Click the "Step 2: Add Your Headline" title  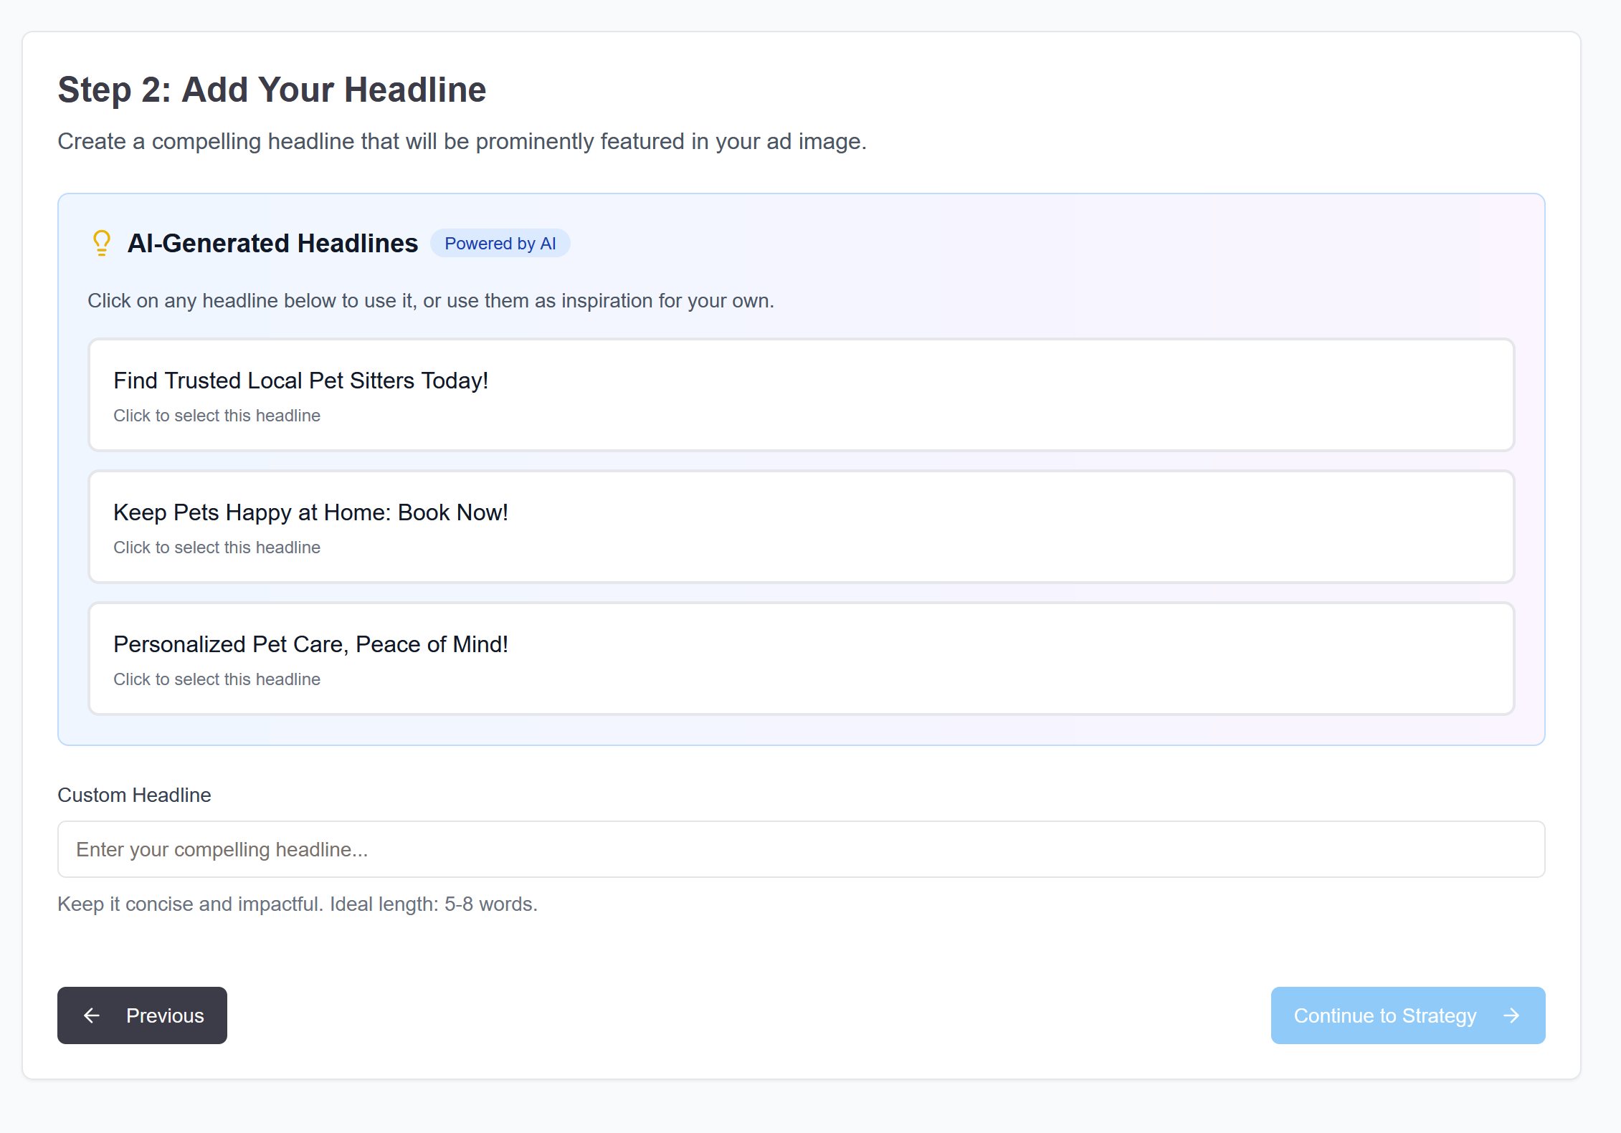272,90
